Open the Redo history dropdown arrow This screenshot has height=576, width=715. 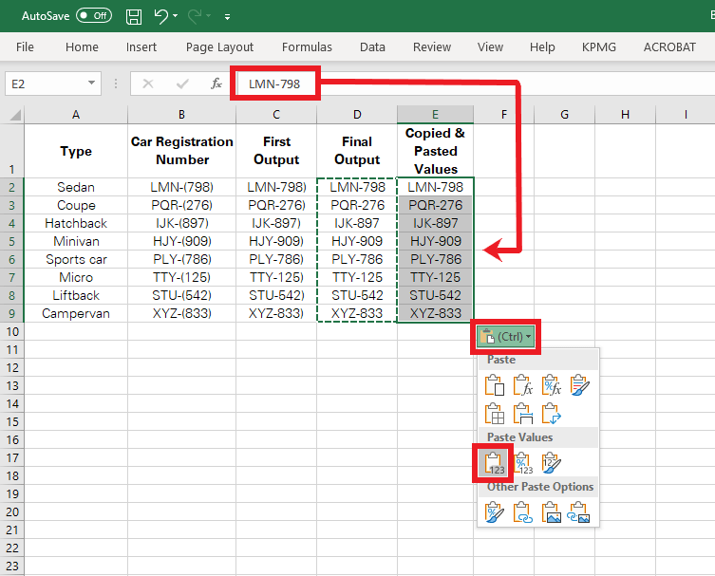pos(208,16)
